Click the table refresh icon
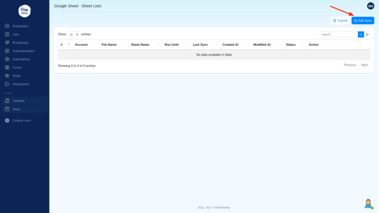The height and width of the screenshot is (213, 379). (367, 35)
